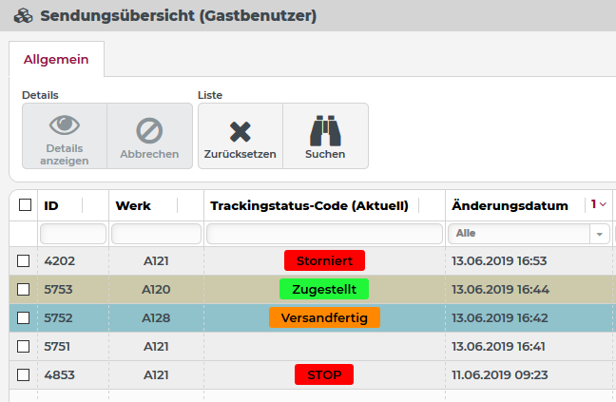Switch to the Allgemein tab
This screenshot has height=402, width=616.
coord(56,59)
